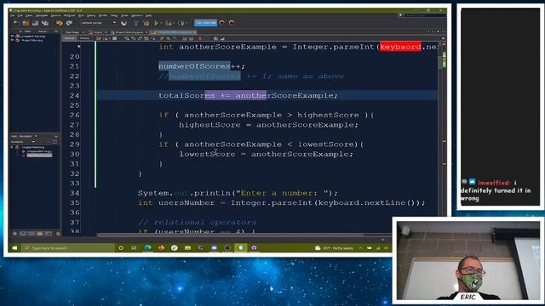This screenshot has width=545, height=306.
Task: Select the History view button in editor toolbar
Action: coord(84,38)
